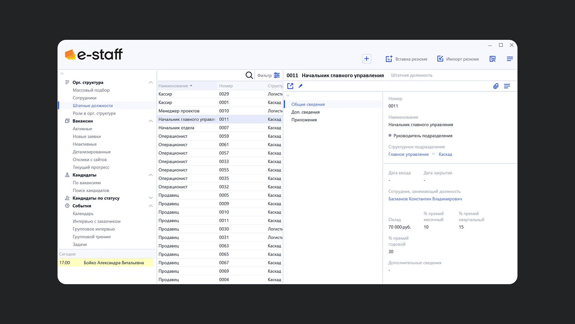Collapse the Вакансии section chevron
Viewport: 575px width, 324px height.
pyautogui.click(x=151, y=121)
